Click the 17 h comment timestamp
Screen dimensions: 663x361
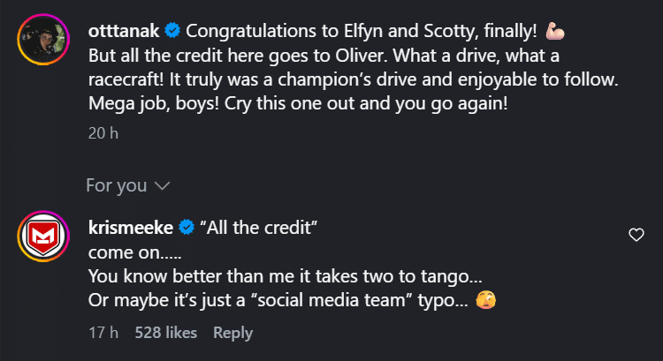click(103, 333)
